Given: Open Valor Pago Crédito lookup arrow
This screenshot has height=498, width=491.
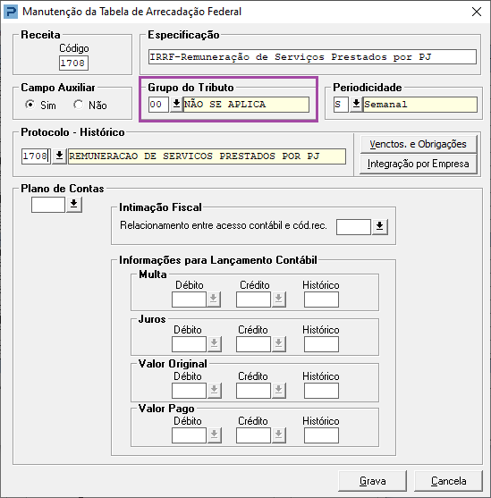Looking at the screenshot, I should click(x=279, y=435).
